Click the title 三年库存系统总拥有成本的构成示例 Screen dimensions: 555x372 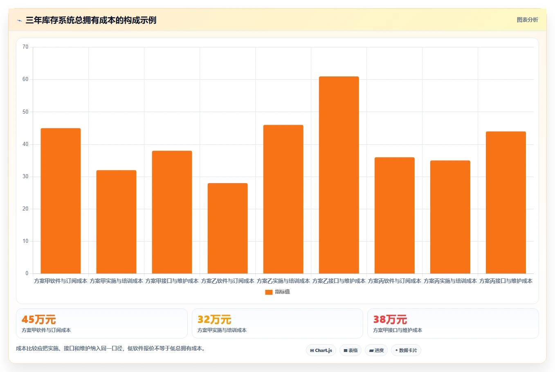(91, 20)
